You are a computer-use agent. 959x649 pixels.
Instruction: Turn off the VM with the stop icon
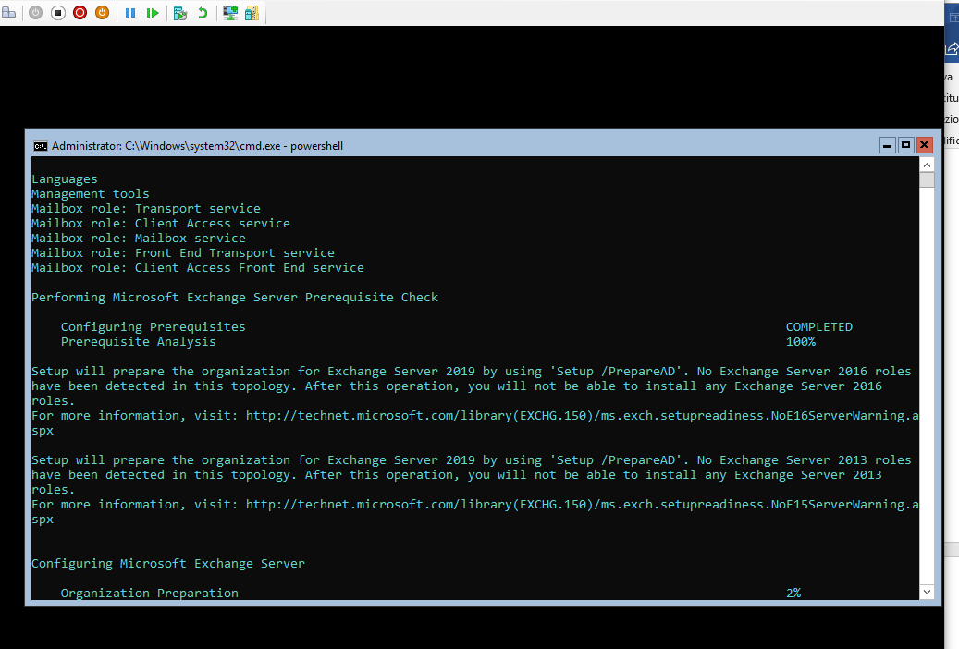(x=58, y=12)
